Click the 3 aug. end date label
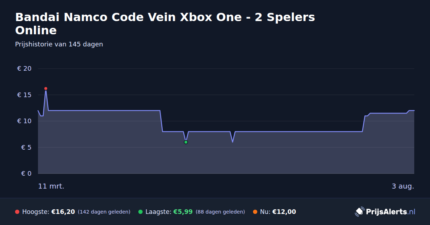Screen dimensions: 430x225 403,186
